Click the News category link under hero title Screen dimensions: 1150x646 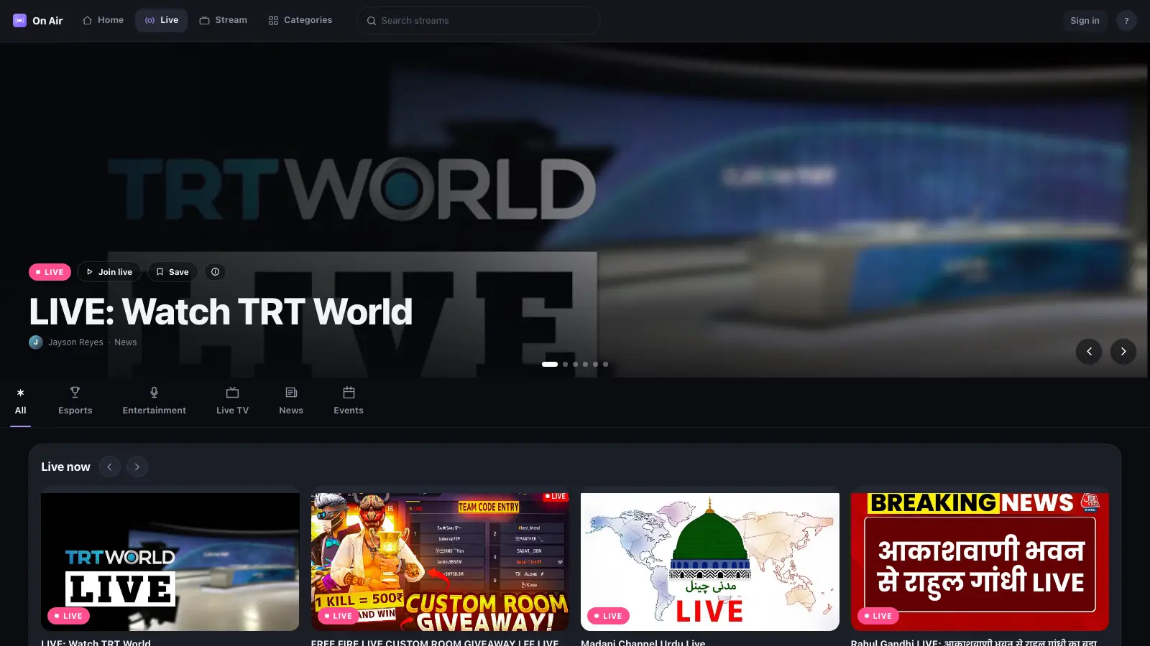point(125,342)
